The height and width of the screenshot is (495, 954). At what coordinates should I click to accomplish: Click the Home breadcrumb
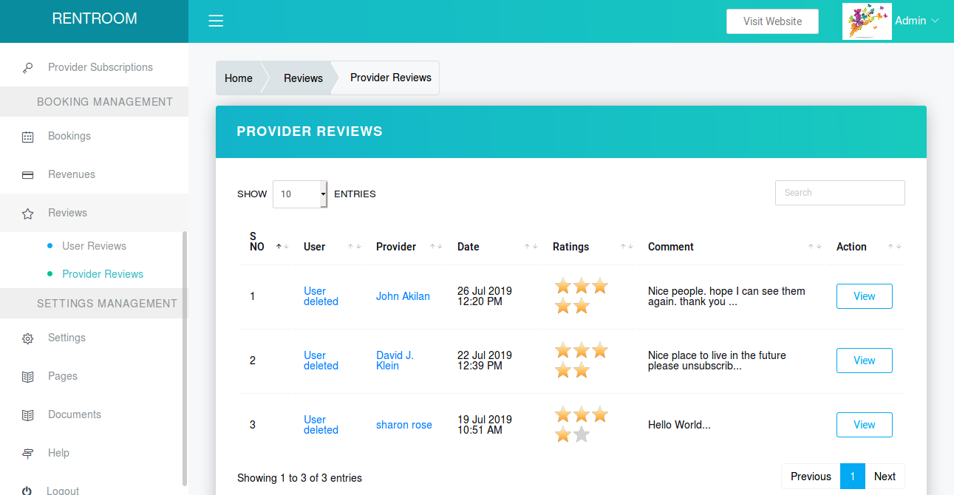(x=239, y=78)
